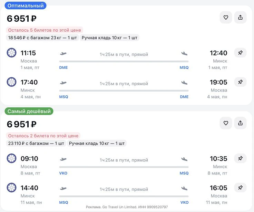Select the Оптимальный badge label
254x212 pixels.
[26, 6]
